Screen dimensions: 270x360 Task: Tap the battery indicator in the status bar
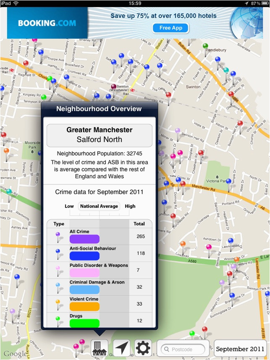click(264, 3)
